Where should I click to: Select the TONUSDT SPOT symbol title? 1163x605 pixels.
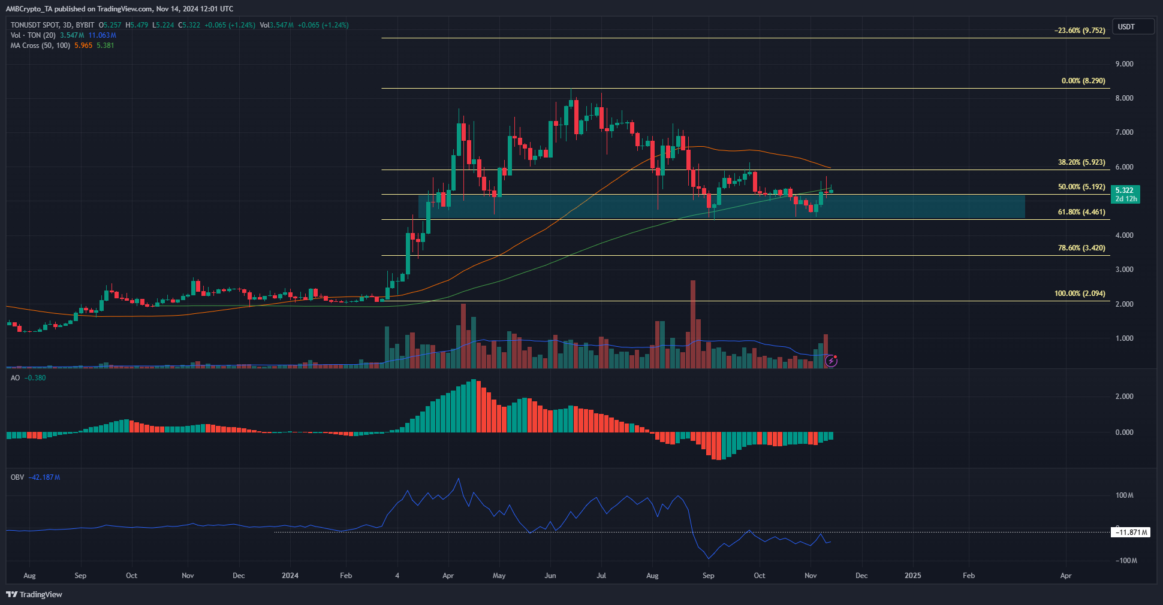coord(52,25)
